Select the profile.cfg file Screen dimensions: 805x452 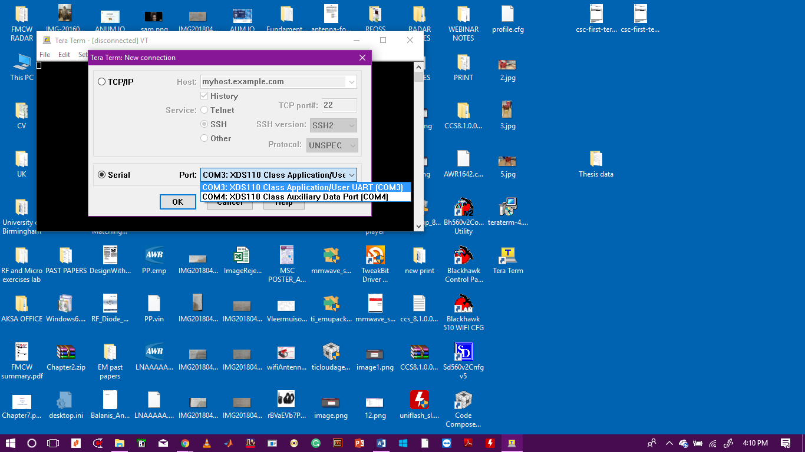tap(508, 19)
